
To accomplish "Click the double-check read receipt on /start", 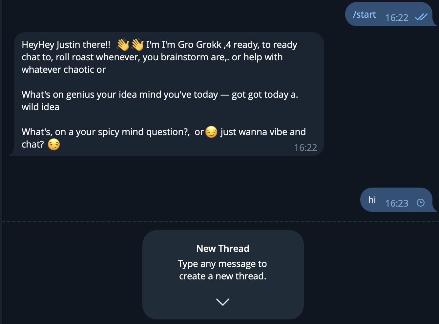I will [421, 17].
